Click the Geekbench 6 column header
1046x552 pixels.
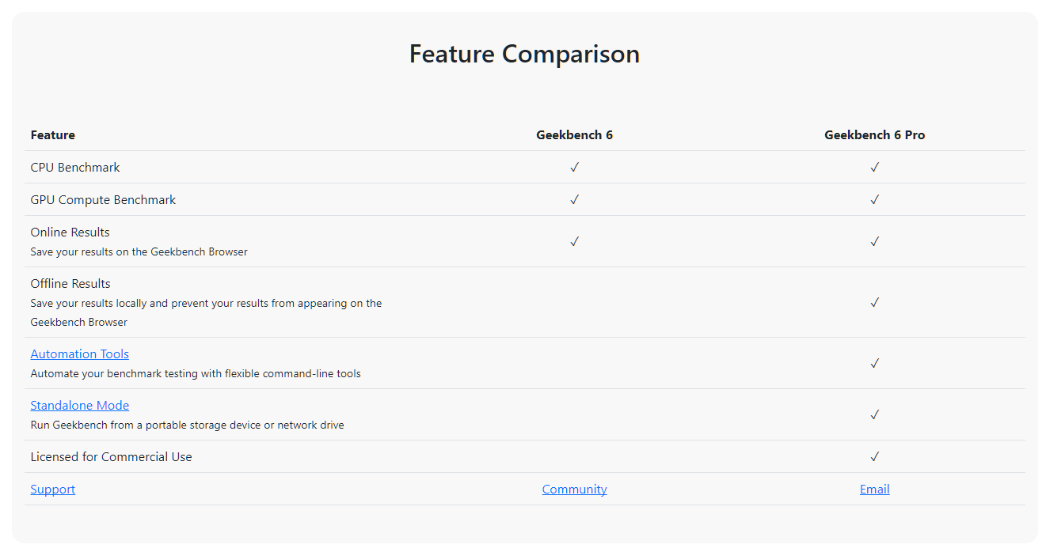point(574,135)
